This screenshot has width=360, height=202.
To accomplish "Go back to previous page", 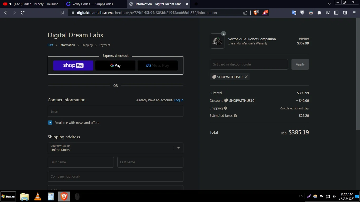I will [x=6, y=13].
